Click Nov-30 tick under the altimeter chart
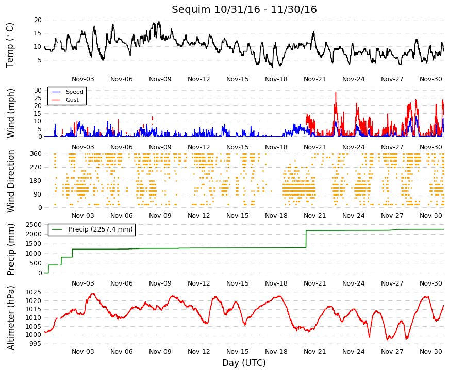 (x=430, y=352)
